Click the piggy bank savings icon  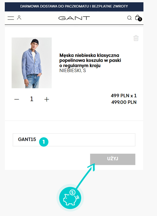click(x=70, y=198)
